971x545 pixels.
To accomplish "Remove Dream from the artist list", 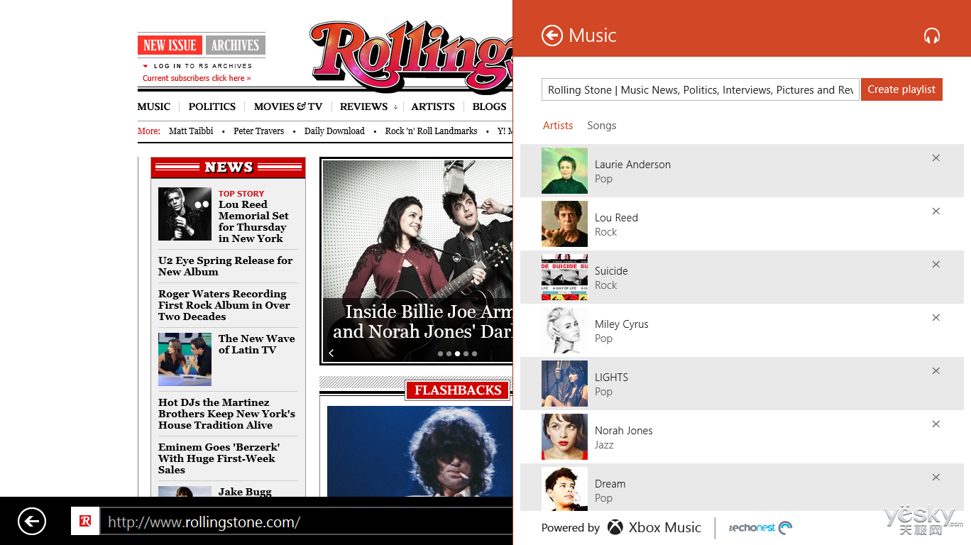I will coord(936,478).
